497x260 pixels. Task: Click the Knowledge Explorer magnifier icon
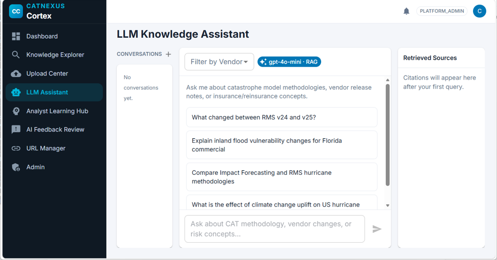[16, 55]
